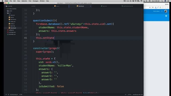Click the JavaScript icon beside Usurvey.js

point(10,28)
